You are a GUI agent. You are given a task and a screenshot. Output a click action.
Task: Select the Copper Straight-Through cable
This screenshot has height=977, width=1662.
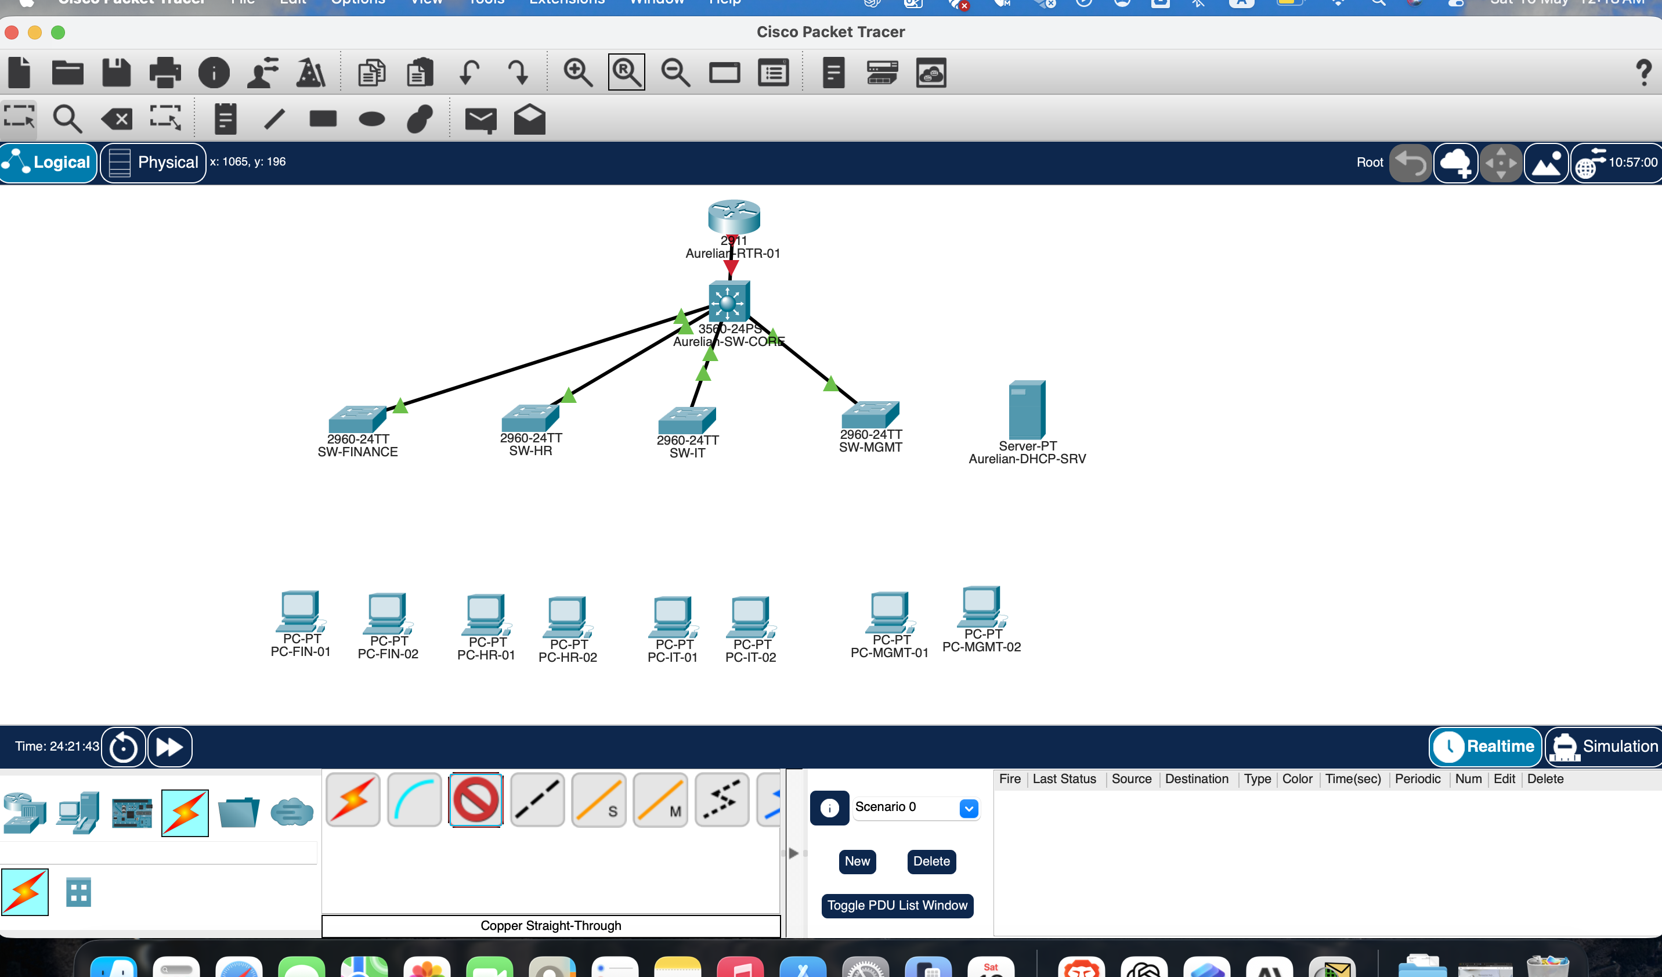(x=475, y=799)
